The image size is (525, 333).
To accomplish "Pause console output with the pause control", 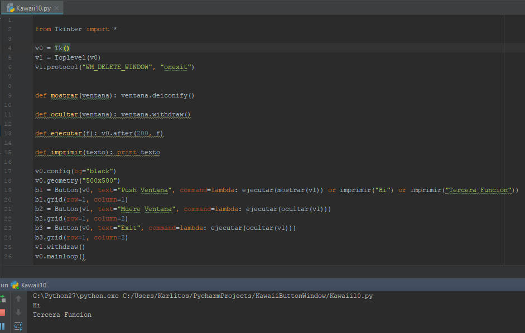I will point(2,326).
